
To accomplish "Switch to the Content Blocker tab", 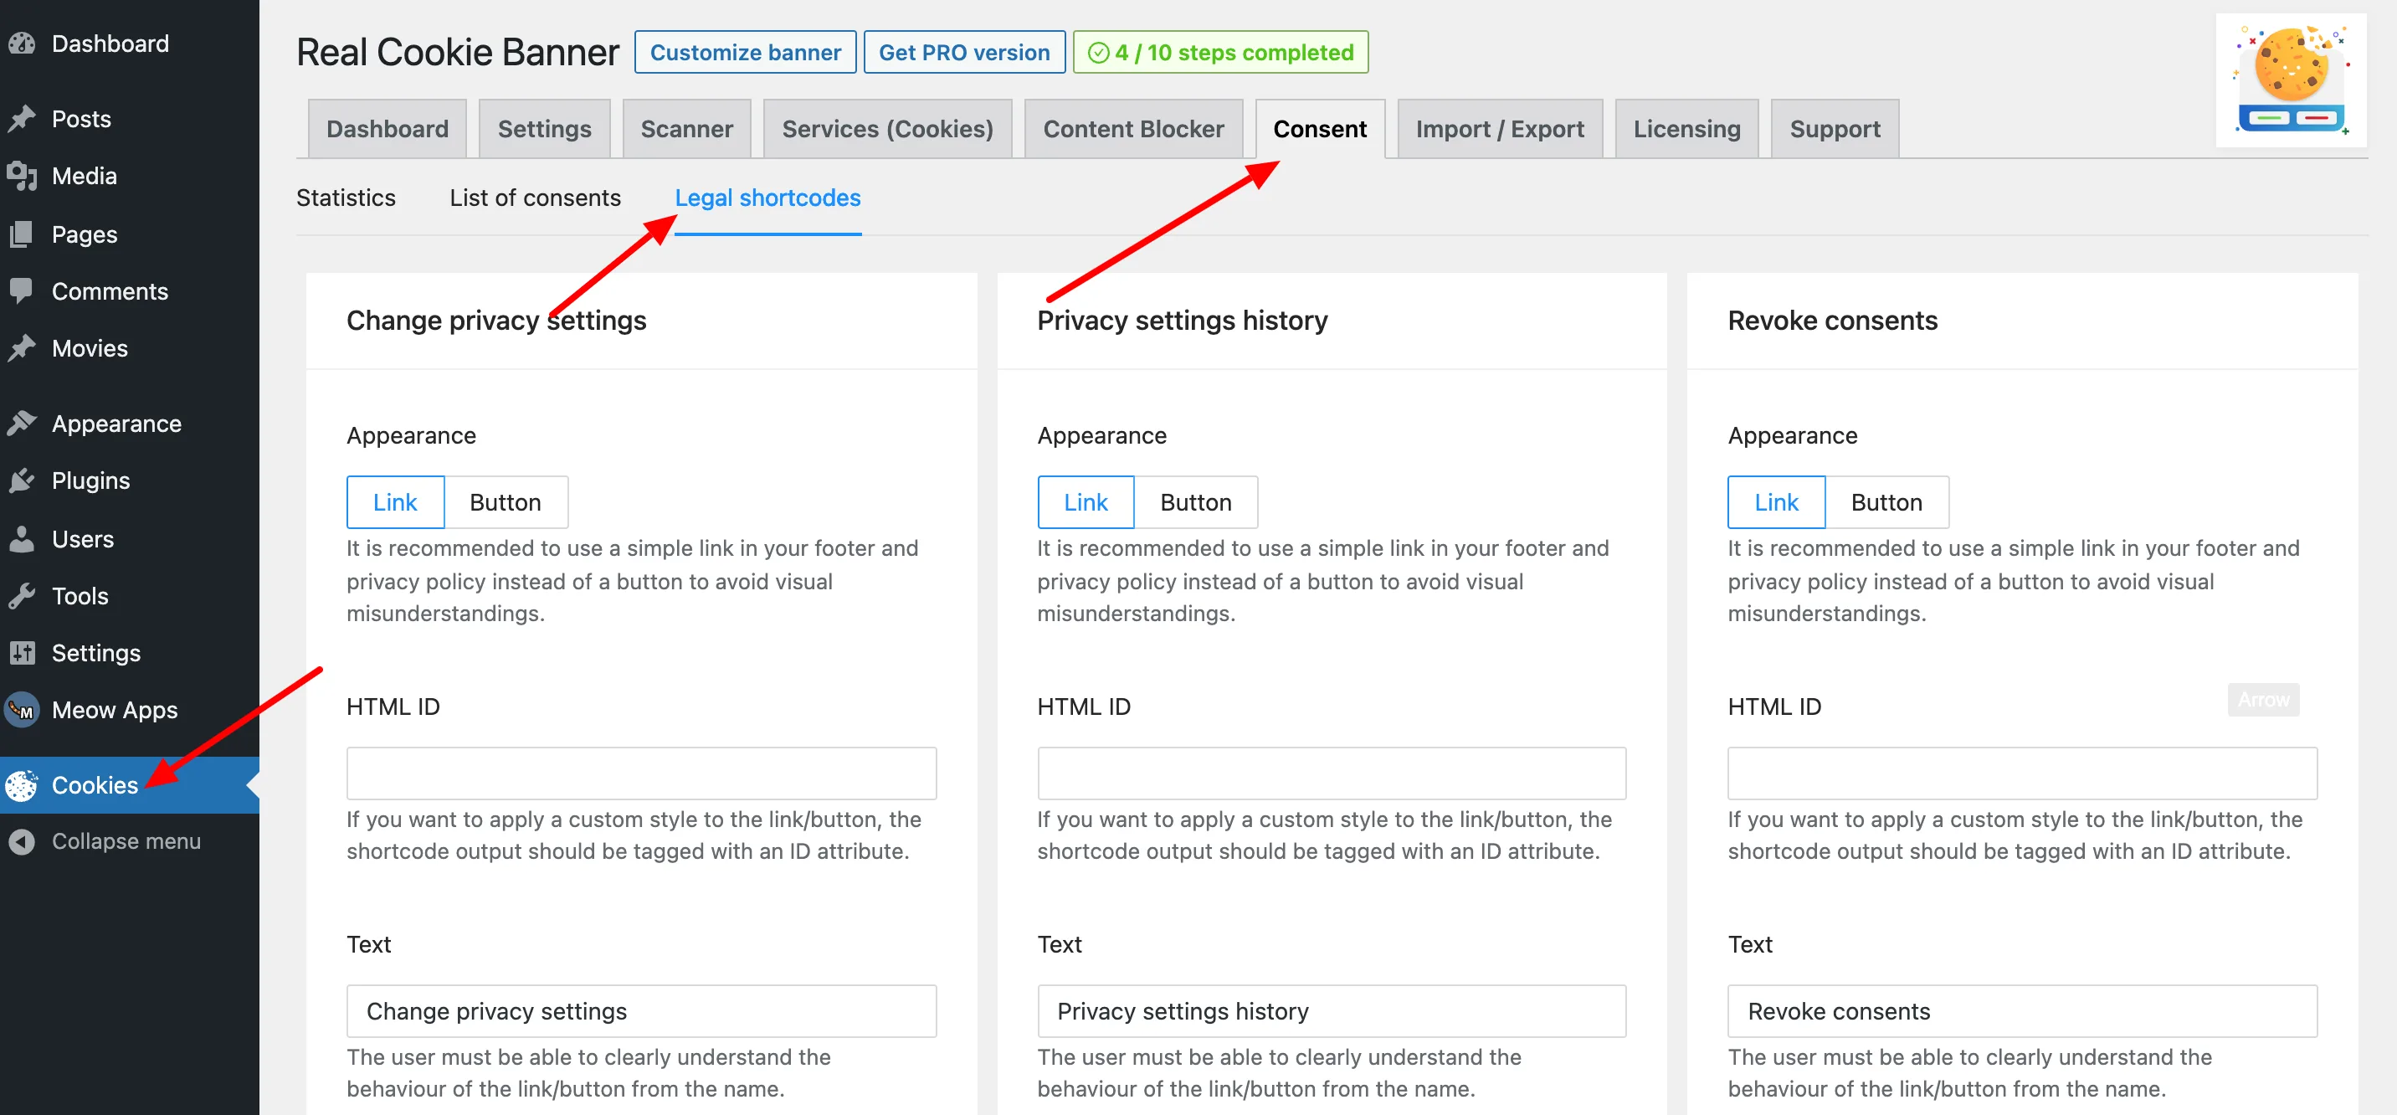I will click(1132, 130).
